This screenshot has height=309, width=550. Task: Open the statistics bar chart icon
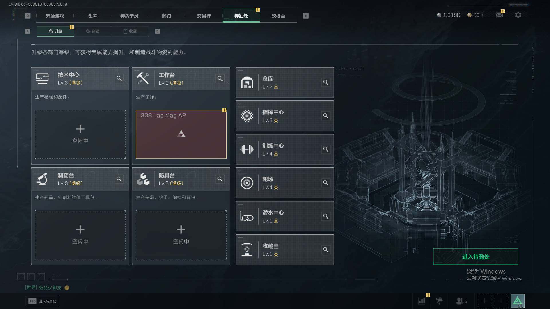[x=421, y=301]
